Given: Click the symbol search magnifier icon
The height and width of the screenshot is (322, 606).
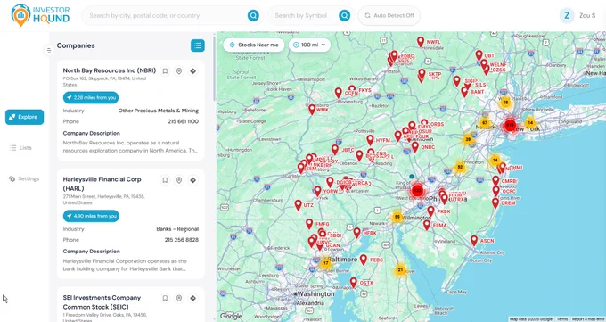Looking at the screenshot, I should coord(344,15).
